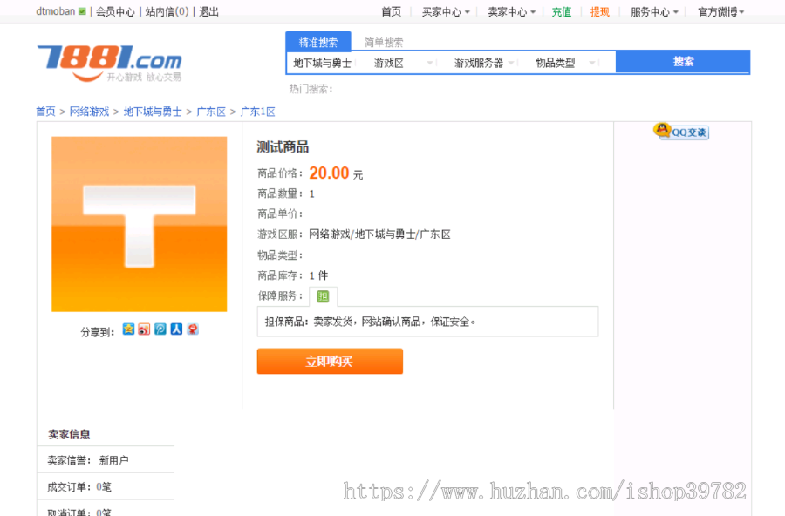Open 广东1区 breadcrumb link
This screenshot has width=785, height=516.
tap(258, 112)
